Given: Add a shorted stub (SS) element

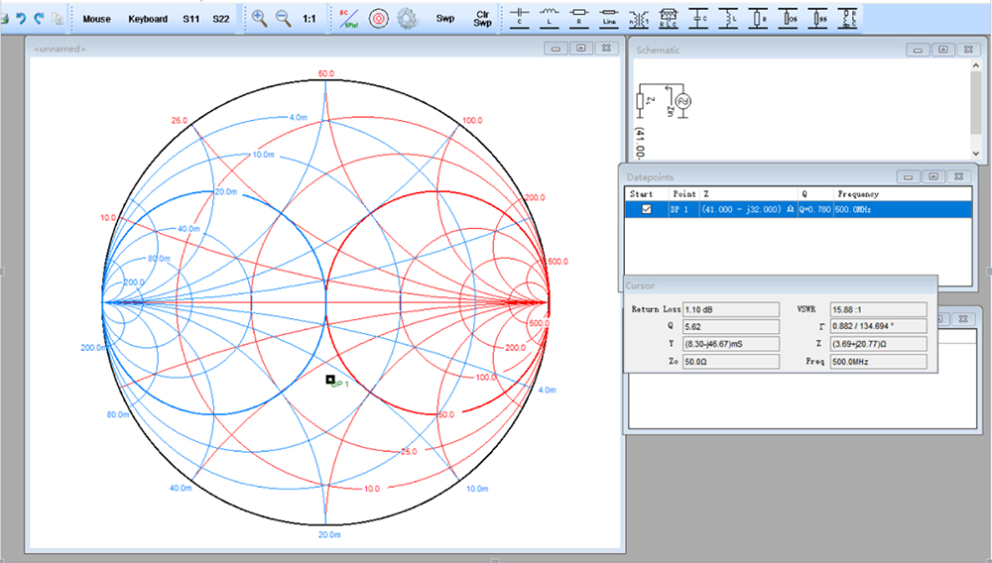Looking at the screenshot, I should (819, 18).
